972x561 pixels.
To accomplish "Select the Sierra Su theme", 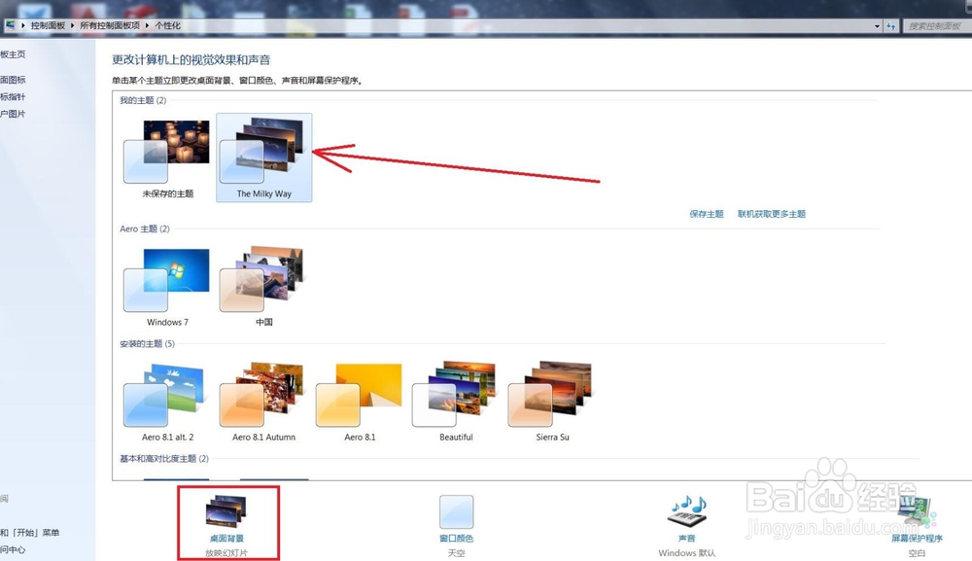I will (x=552, y=402).
